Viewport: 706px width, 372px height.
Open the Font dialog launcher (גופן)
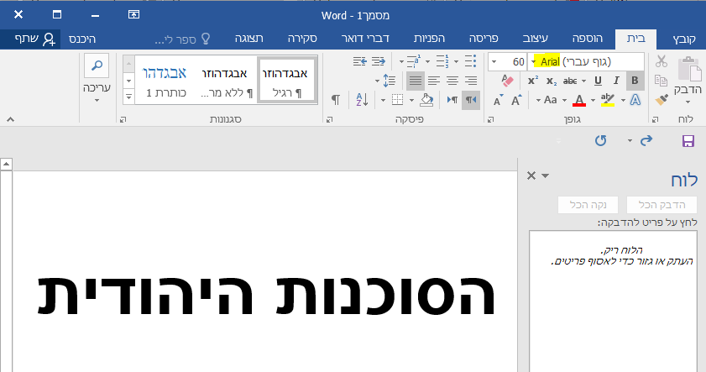coord(491,119)
